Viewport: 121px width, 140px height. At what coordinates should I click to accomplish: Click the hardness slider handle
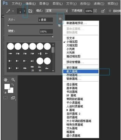click(x=53, y=37)
